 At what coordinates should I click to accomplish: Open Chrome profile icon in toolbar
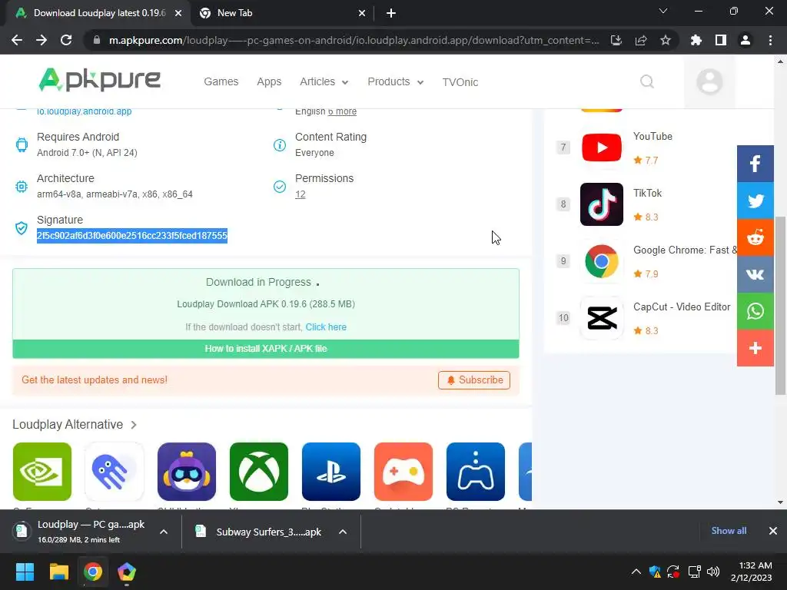click(745, 40)
